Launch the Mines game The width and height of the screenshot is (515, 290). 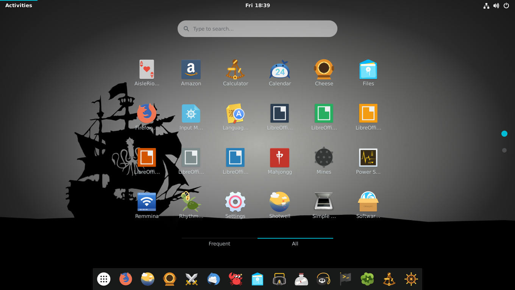324,161
